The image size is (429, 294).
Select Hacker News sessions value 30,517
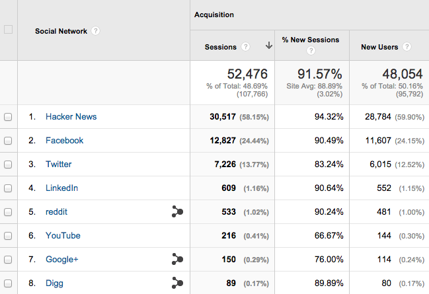(x=223, y=117)
